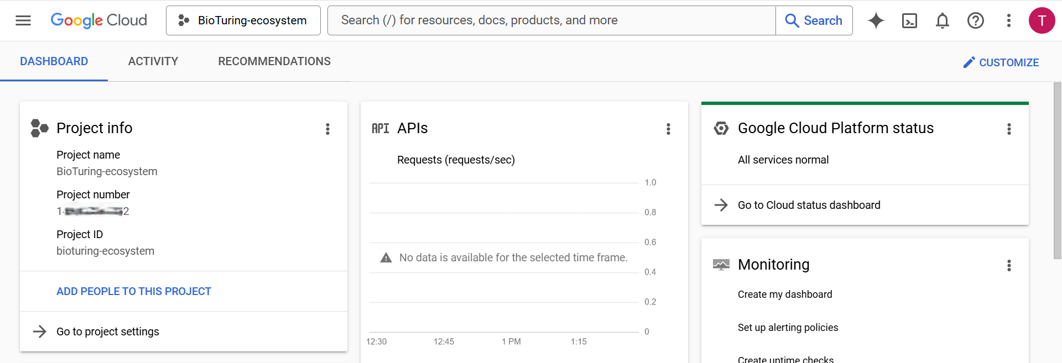Image resolution: width=1062 pixels, height=363 pixels.
Task: Activate Cloud Shell terminal icon
Action: (x=909, y=20)
